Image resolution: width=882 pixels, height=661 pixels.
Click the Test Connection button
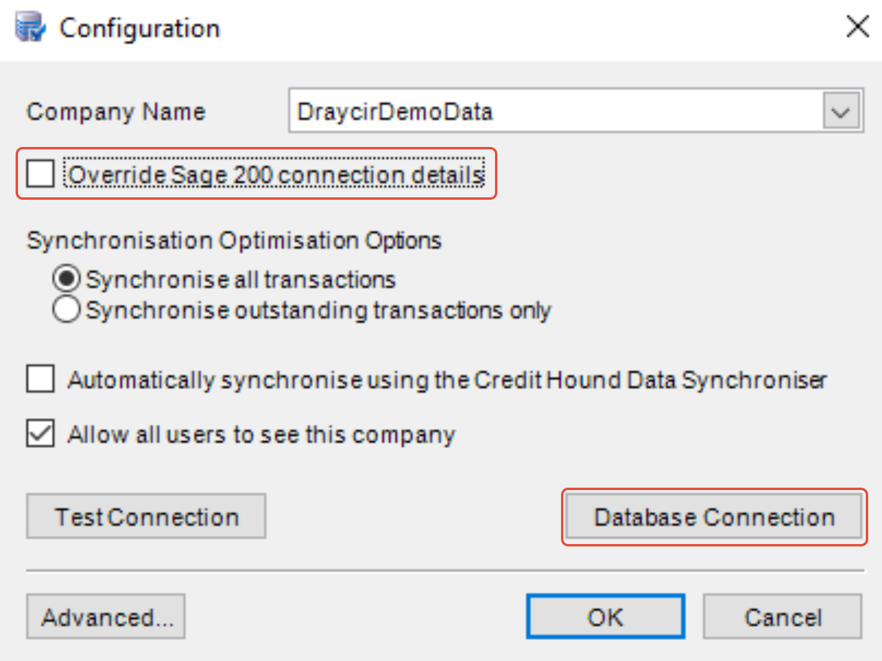[x=146, y=516]
